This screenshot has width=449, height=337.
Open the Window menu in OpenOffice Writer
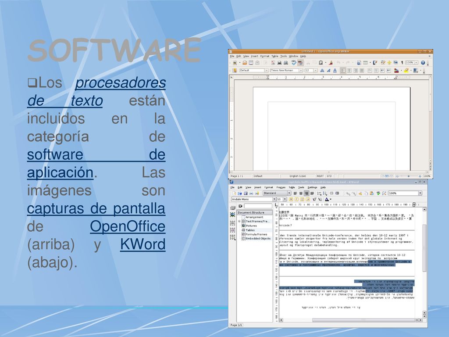click(293, 56)
